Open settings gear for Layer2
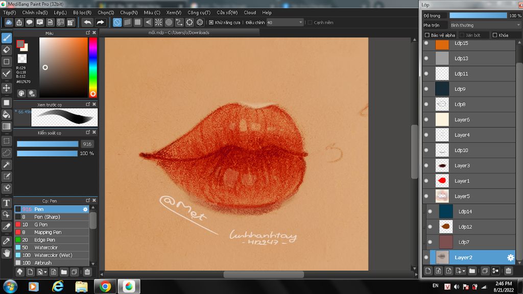 tap(510, 258)
